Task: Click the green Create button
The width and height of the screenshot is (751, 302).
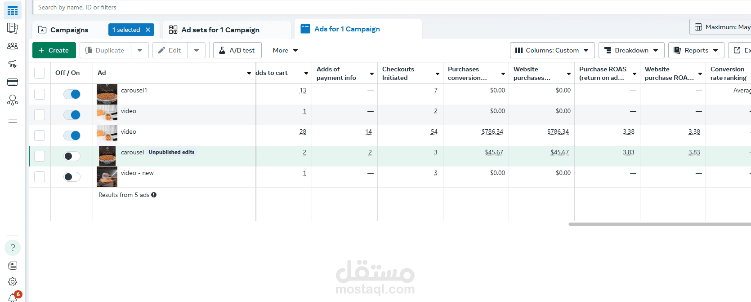Action: point(54,50)
